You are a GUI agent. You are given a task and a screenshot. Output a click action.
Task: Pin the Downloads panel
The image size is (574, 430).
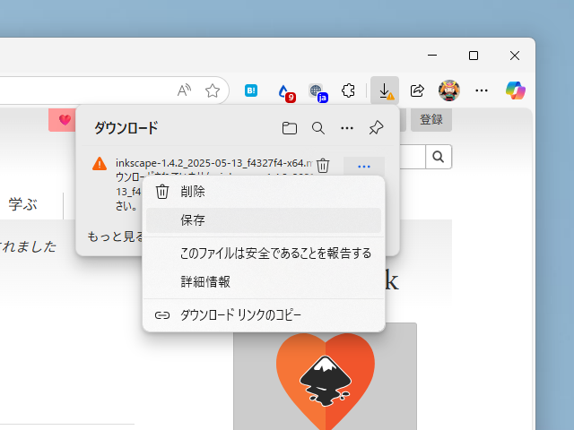[x=376, y=128]
